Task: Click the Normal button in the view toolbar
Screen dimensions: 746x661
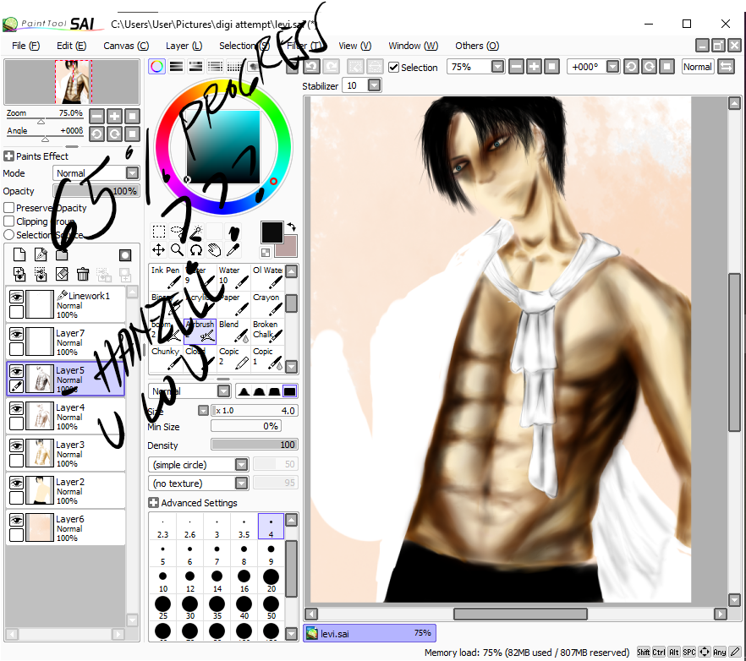Action: click(x=698, y=67)
